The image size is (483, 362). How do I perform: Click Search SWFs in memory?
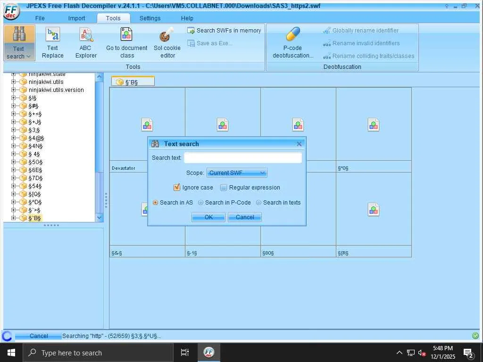(224, 31)
